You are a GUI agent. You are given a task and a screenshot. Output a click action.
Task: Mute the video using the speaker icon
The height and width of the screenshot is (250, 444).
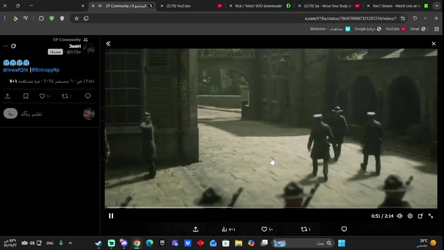pos(400,216)
